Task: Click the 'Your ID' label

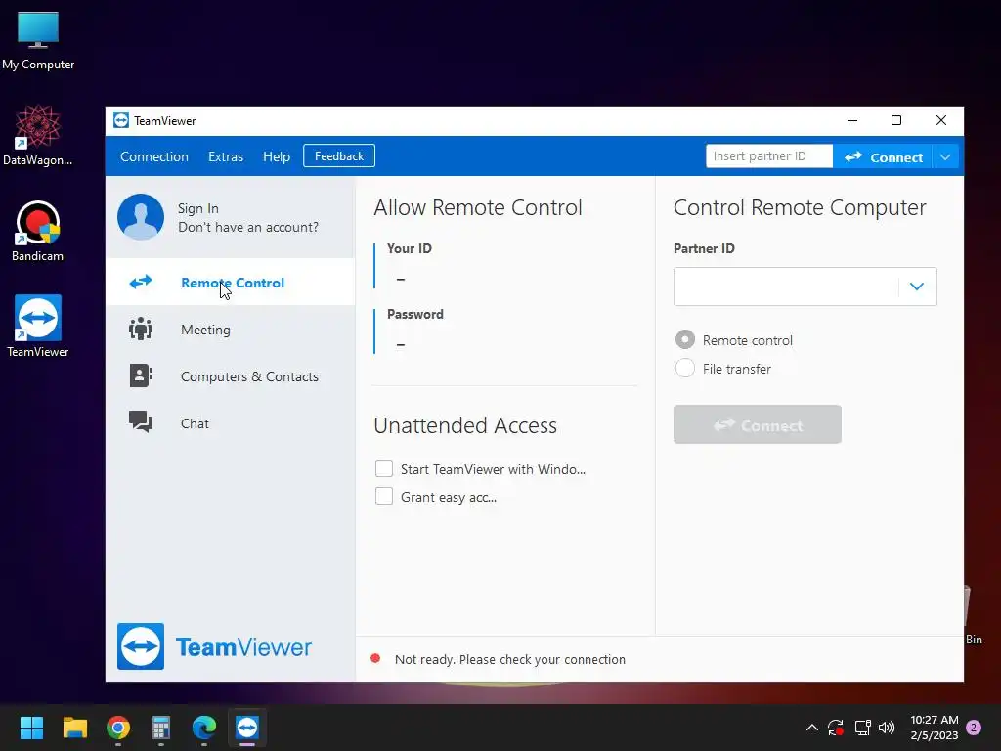Action: 410,248
